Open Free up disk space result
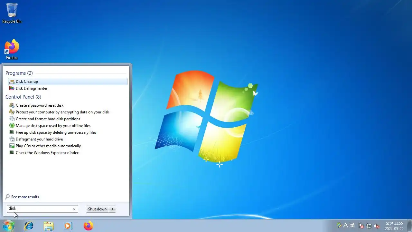Image resolution: width=412 pixels, height=232 pixels. tap(68, 132)
